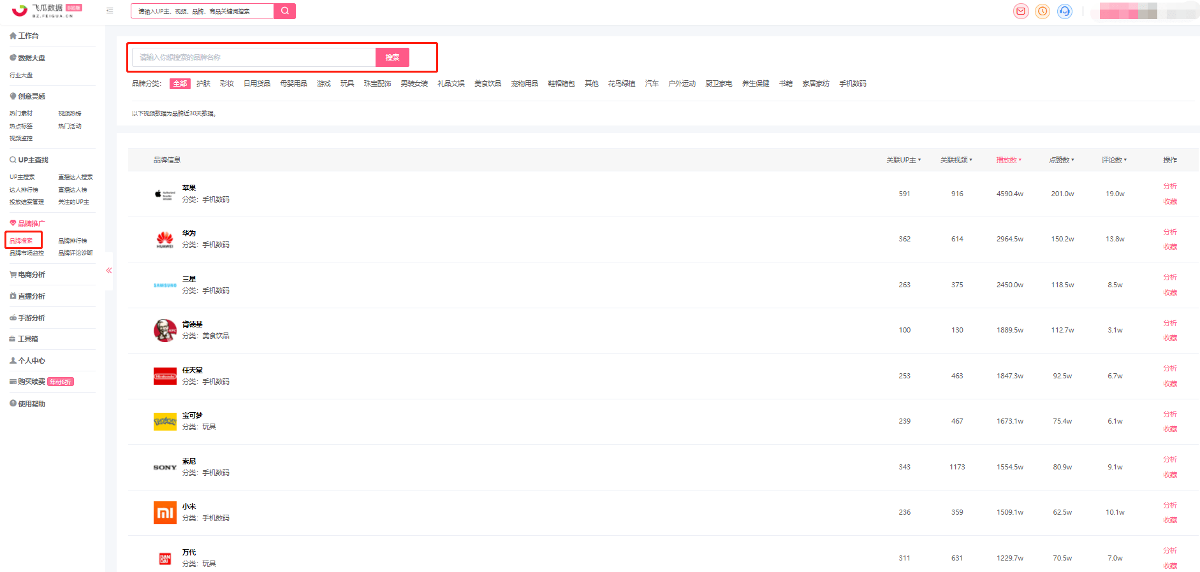1200x572 pixels.
Task: Collapse sidebar with the double-arrow icon
Action: 109,271
